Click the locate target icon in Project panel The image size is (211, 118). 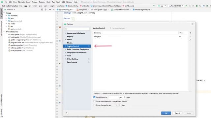42,10
